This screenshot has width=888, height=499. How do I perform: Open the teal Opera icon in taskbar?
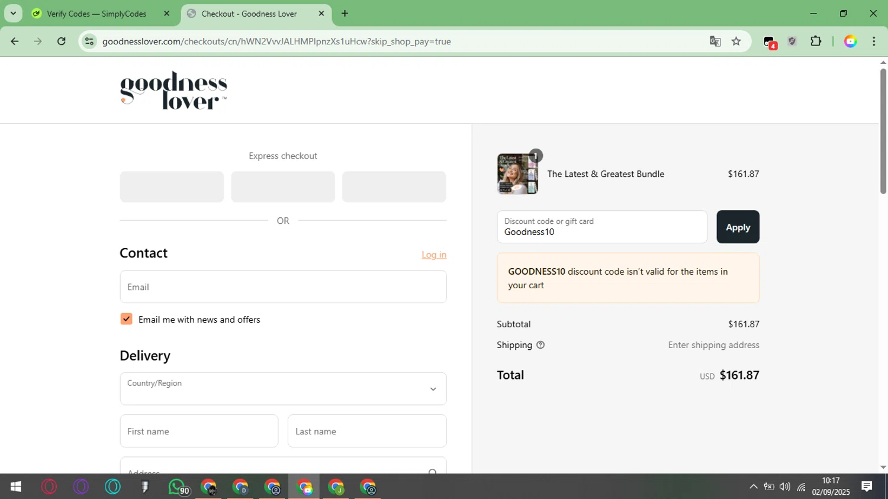[113, 487]
